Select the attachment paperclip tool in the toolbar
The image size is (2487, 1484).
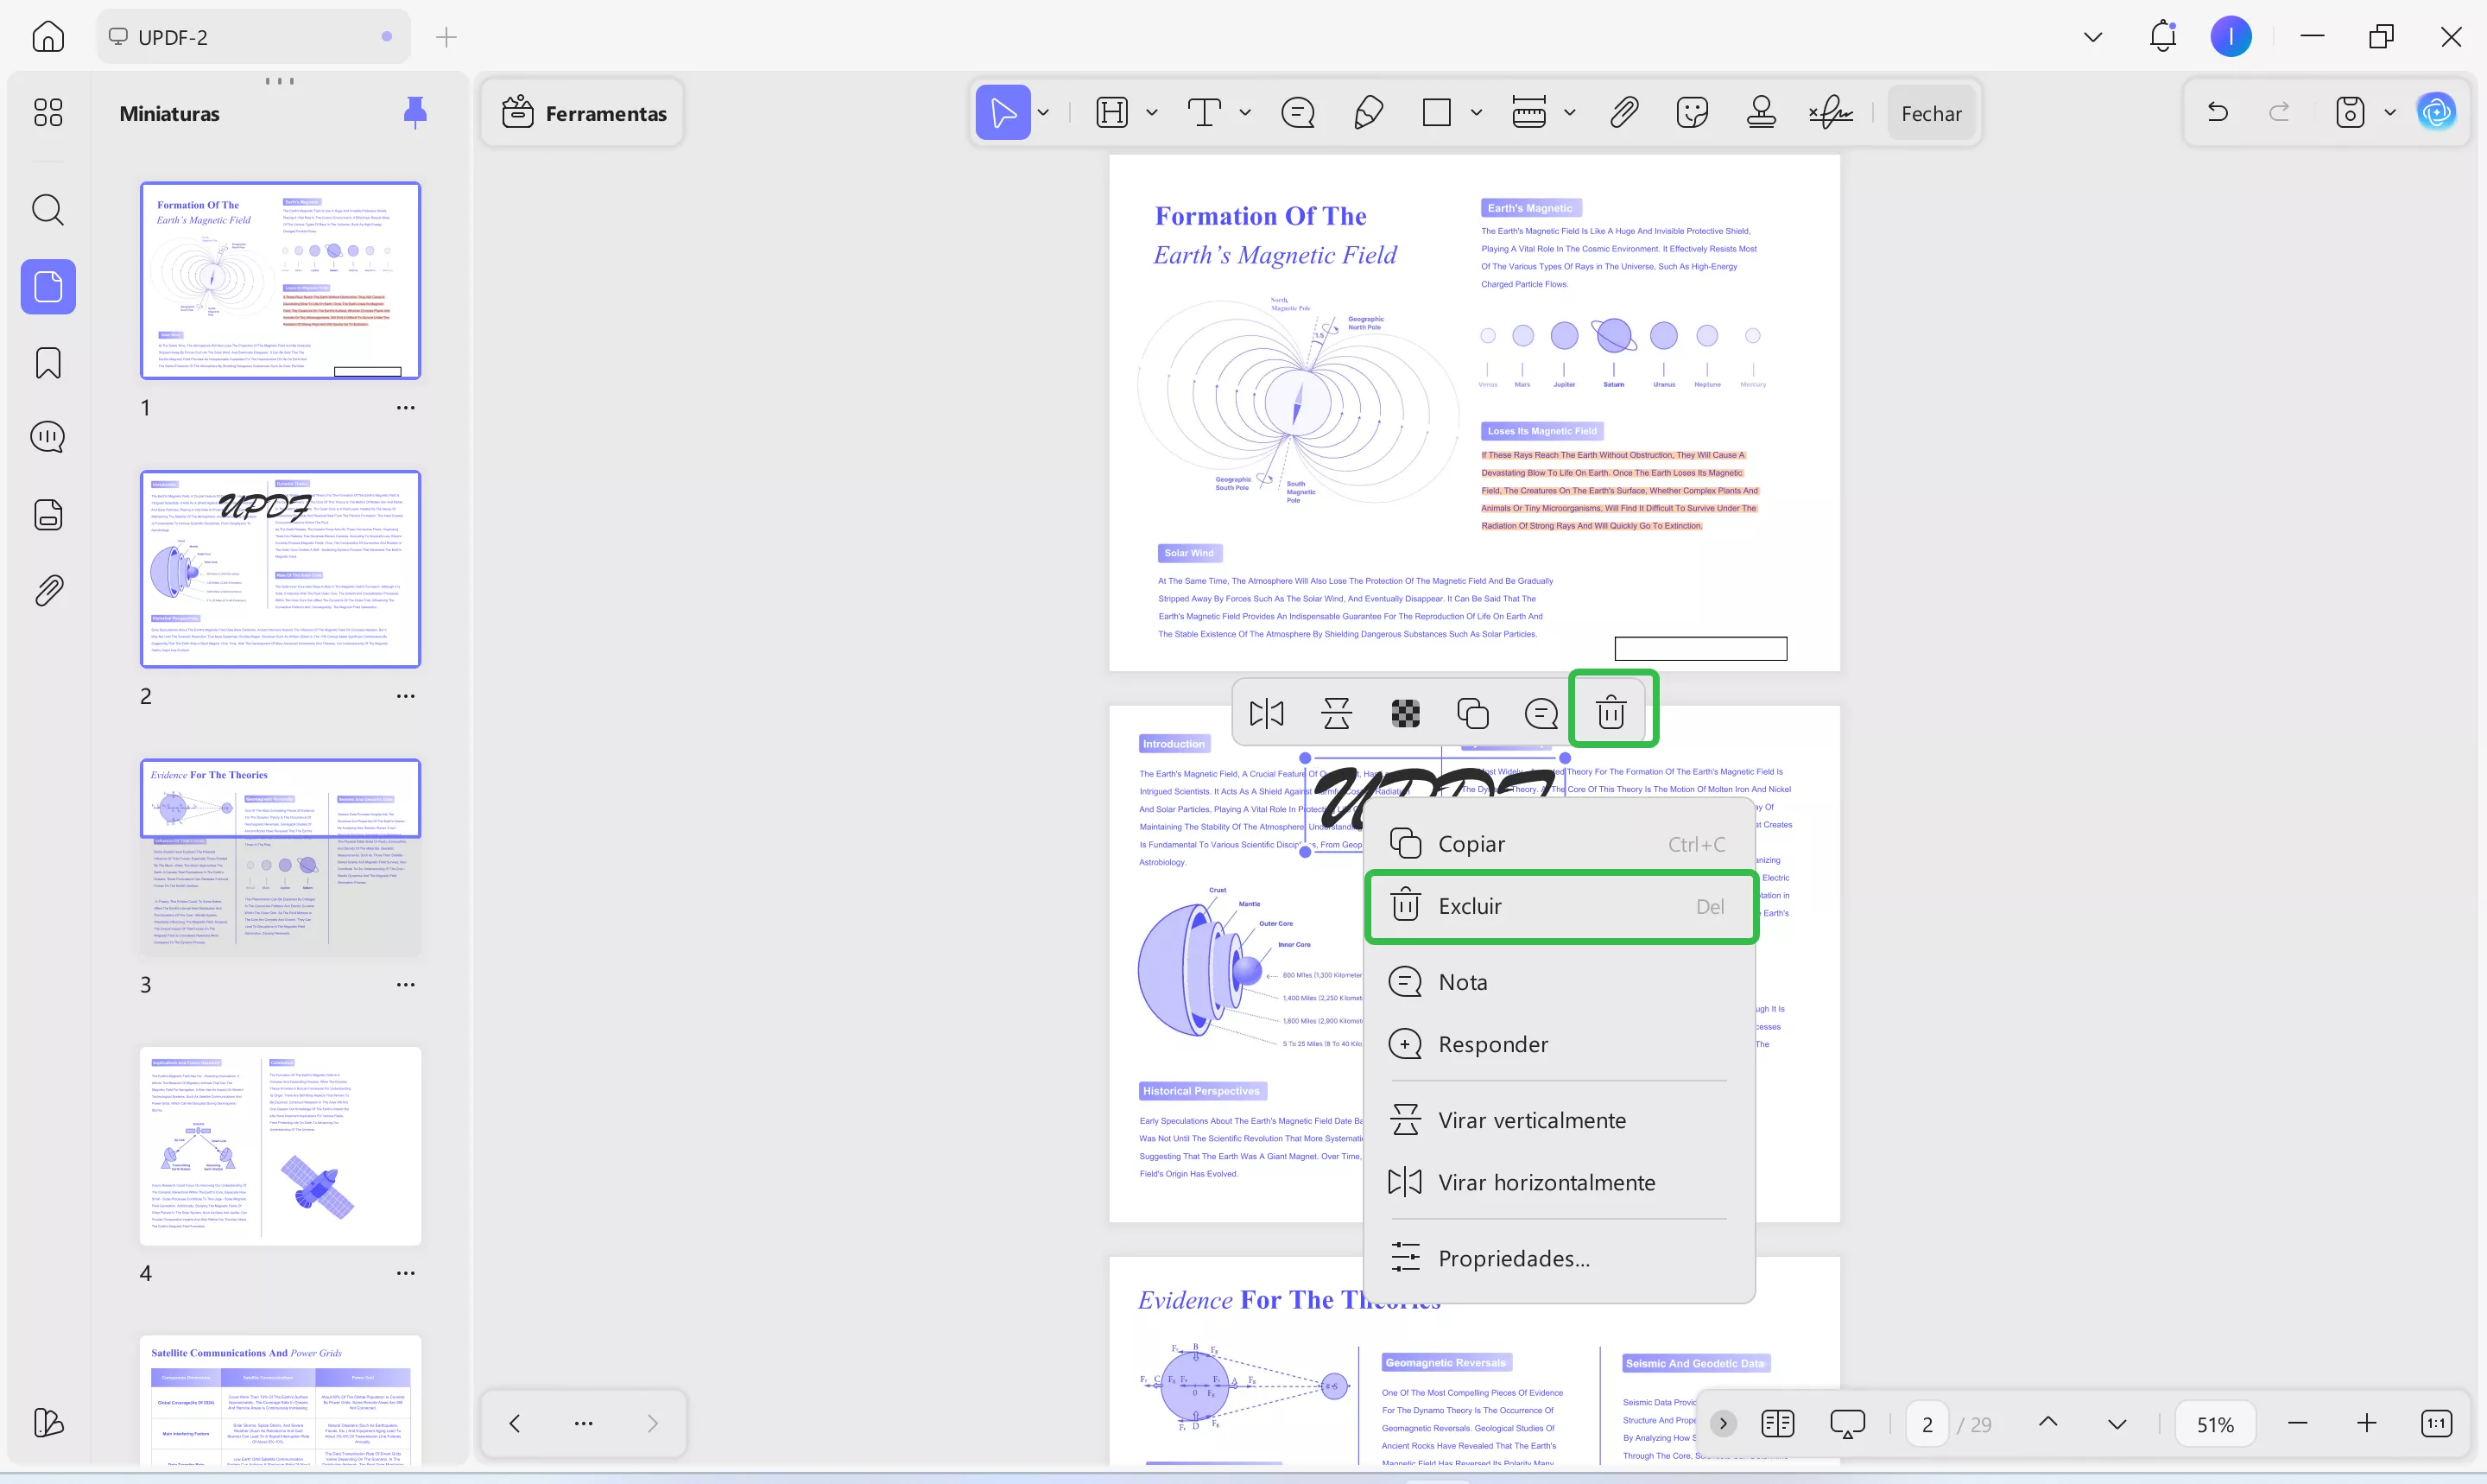coord(1623,112)
